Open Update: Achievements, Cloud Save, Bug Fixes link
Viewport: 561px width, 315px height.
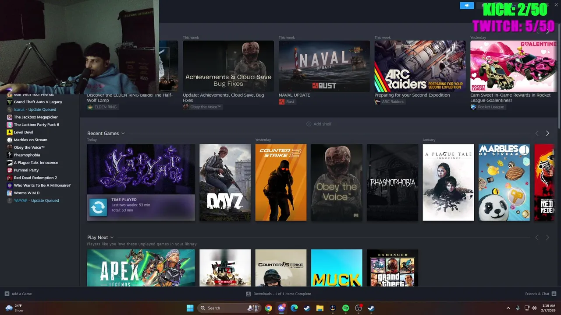[223, 98]
